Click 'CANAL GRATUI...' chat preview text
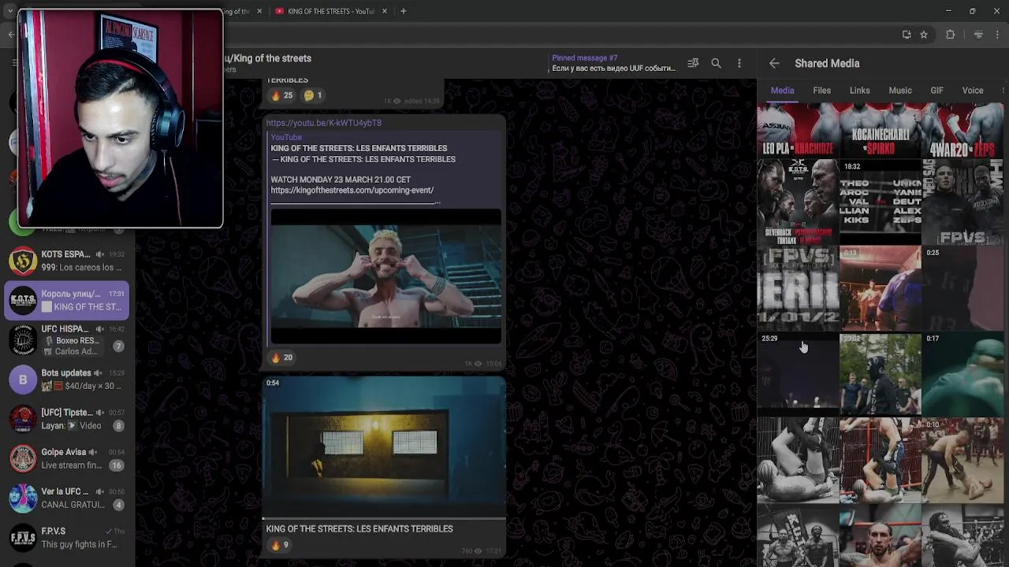This screenshot has height=567, width=1009. point(73,505)
